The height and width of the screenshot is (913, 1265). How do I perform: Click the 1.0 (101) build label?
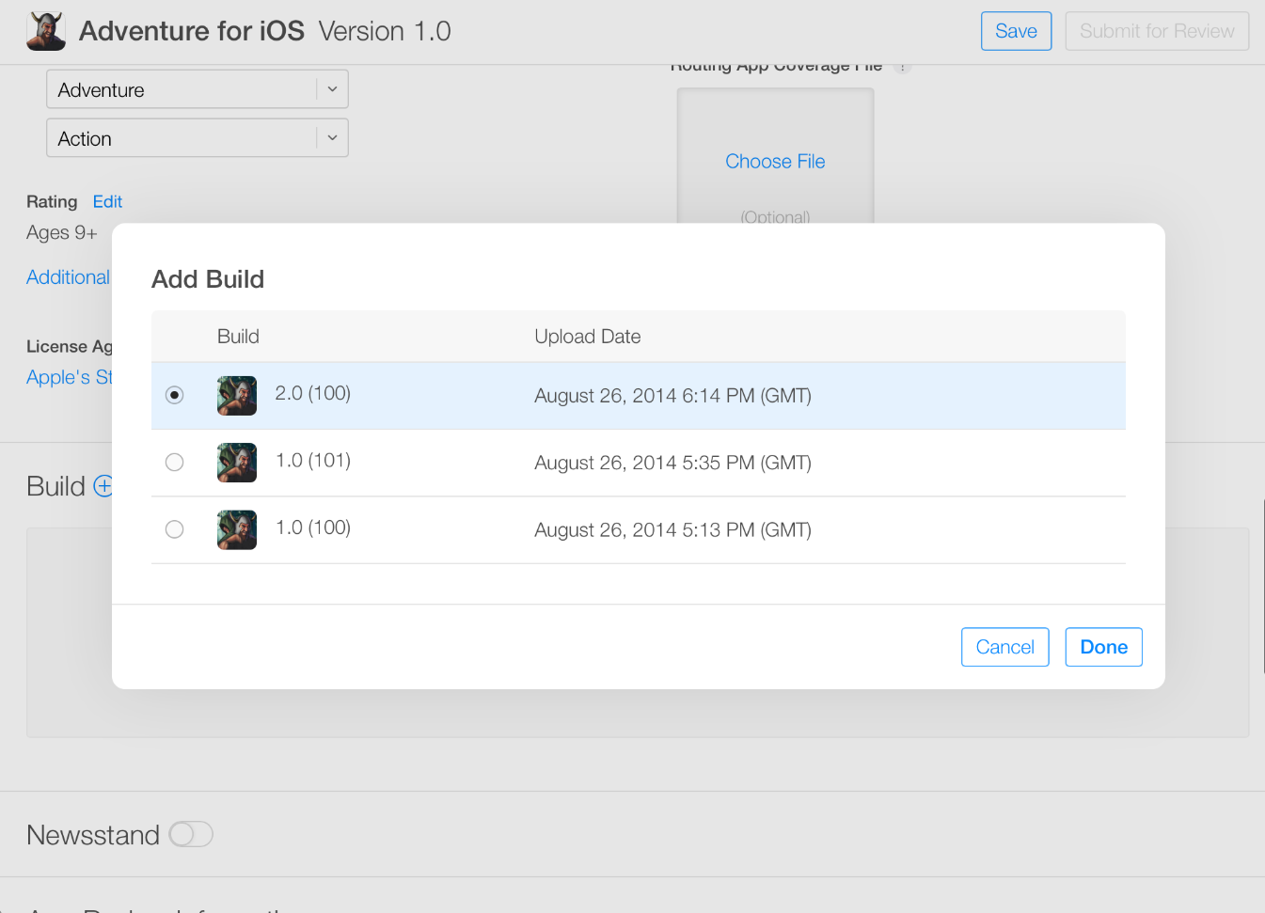click(x=313, y=460)
